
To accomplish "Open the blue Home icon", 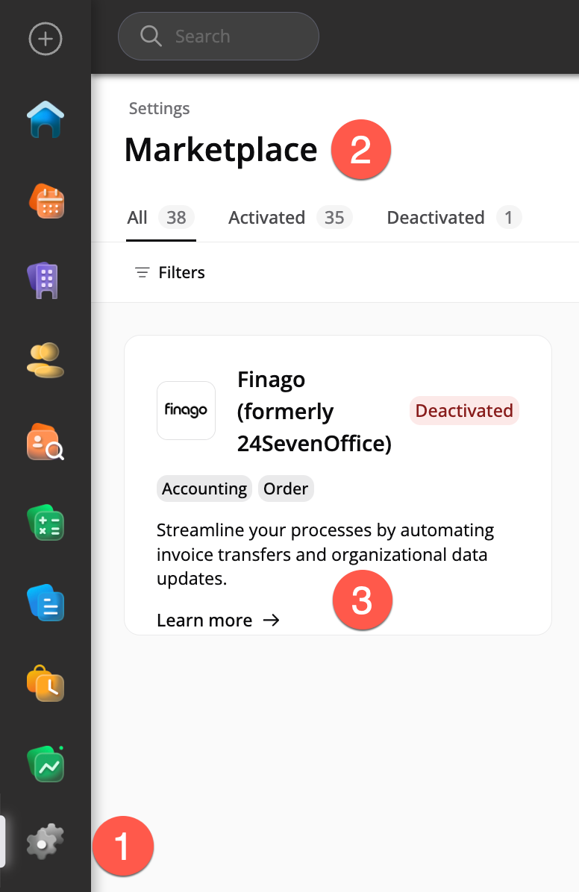I will point(46,119).
